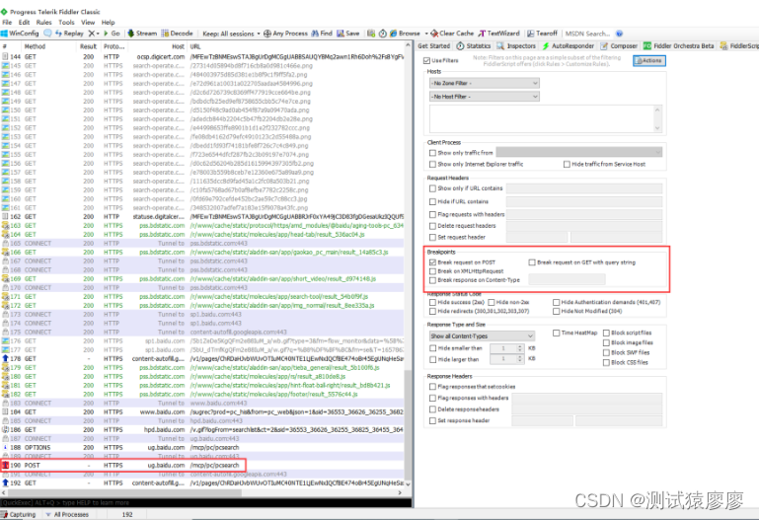The height and width of the screenshot is (520, 759).
Task: Increase the Hide smaller than KB spinner
Action: point(520,346)
